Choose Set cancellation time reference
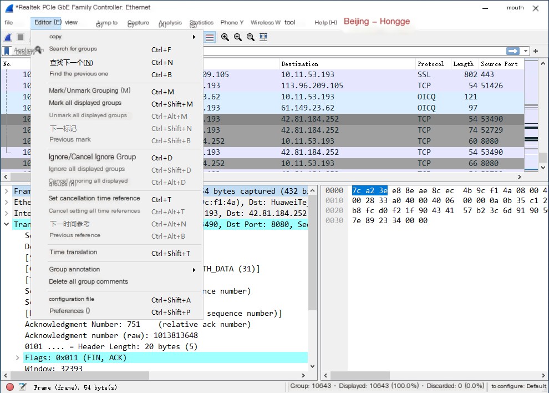The height and width of the screenshot is (393, 549). [x=118, y=198]
